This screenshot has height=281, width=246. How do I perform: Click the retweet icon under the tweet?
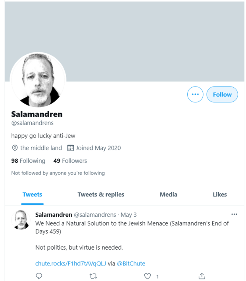click(93, 276)
